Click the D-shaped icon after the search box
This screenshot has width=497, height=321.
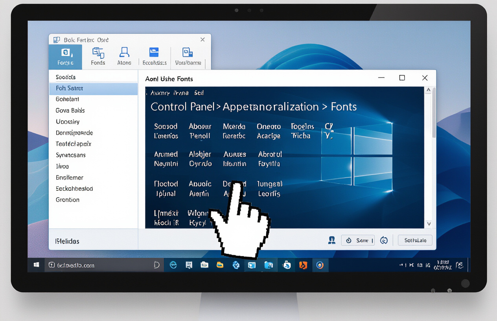coord(156,265)
